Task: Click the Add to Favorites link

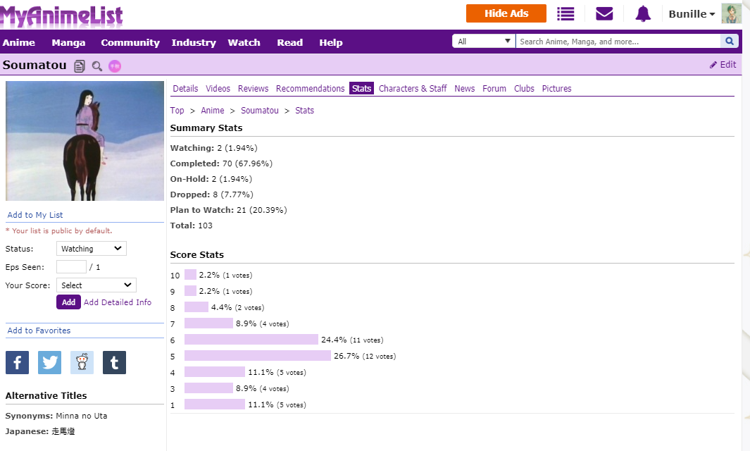Action: tap(39, 330)
